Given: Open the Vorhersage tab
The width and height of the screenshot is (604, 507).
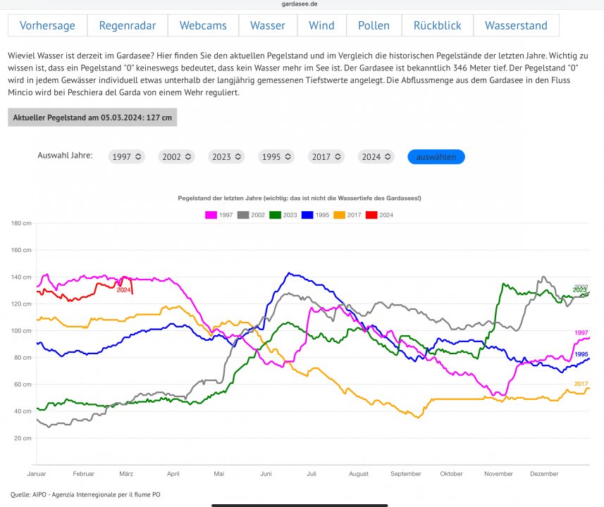Looking at the screenshot, I should tap(47, 25).
